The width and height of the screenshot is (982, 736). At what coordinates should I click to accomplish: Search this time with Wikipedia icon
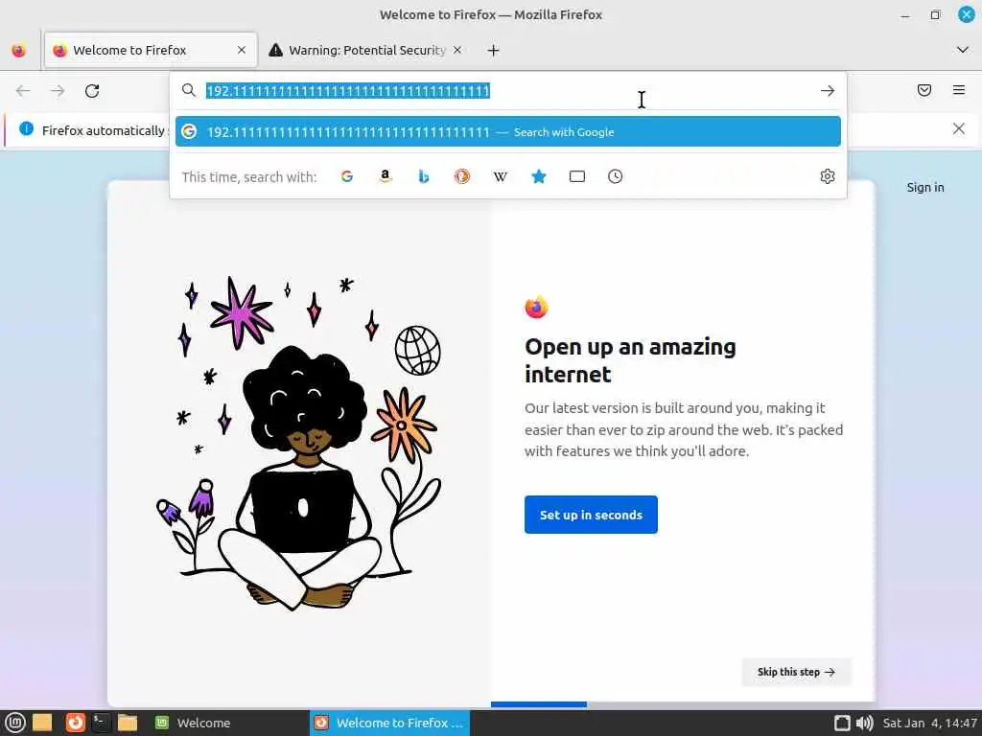pos(501,176)
